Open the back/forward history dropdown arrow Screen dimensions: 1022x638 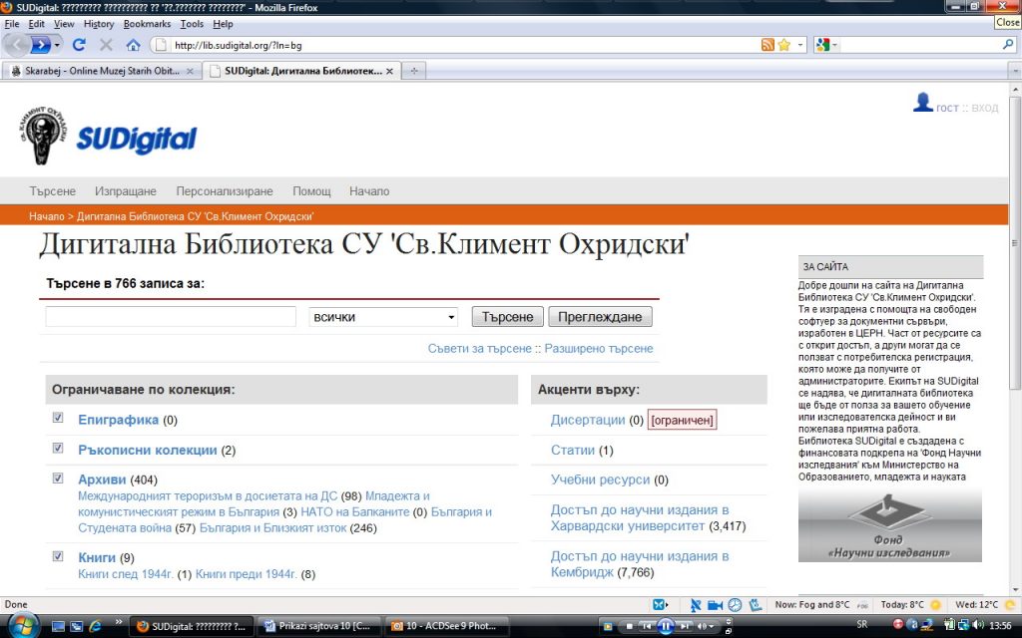(x=58, y=45)
